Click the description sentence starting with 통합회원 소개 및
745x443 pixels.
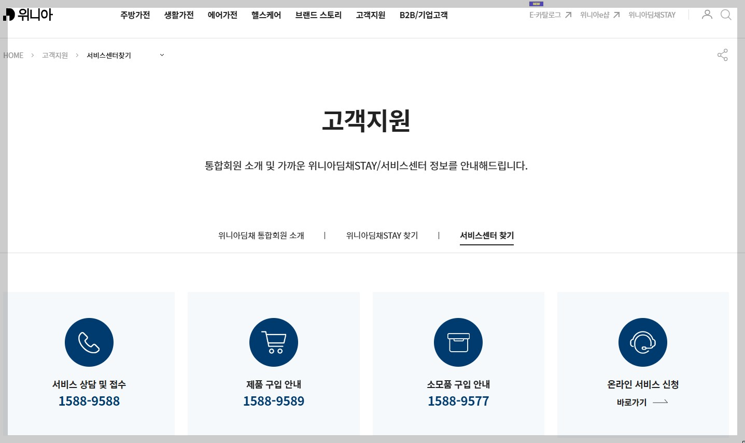click(366, 166)
